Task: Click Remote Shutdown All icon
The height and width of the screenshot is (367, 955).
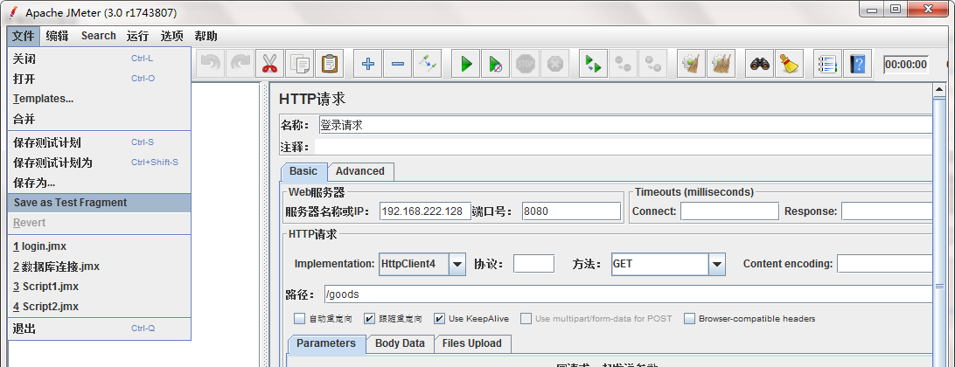Action: click(653, 63)
